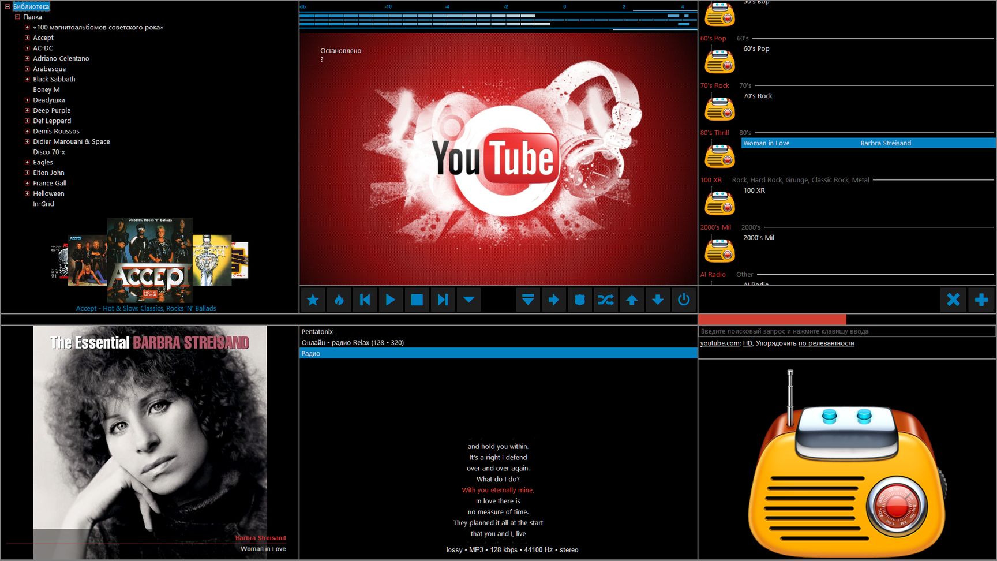The height and width of the screenshot is (561, 997).
Task: Stop playback with the square Stop button
Action: coord(417,300)
